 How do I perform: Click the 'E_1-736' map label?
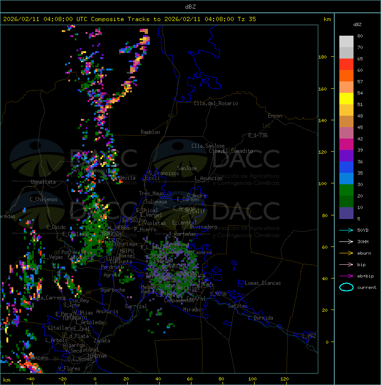pos(258,135)
